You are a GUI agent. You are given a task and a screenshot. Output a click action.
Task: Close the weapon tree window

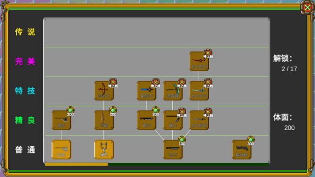[307, 8]
